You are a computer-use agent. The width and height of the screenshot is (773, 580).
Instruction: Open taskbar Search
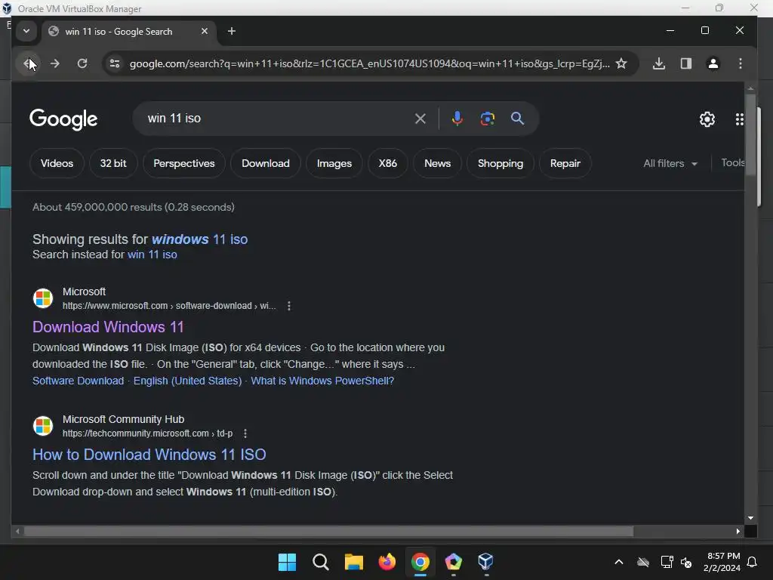pos(320,562)
